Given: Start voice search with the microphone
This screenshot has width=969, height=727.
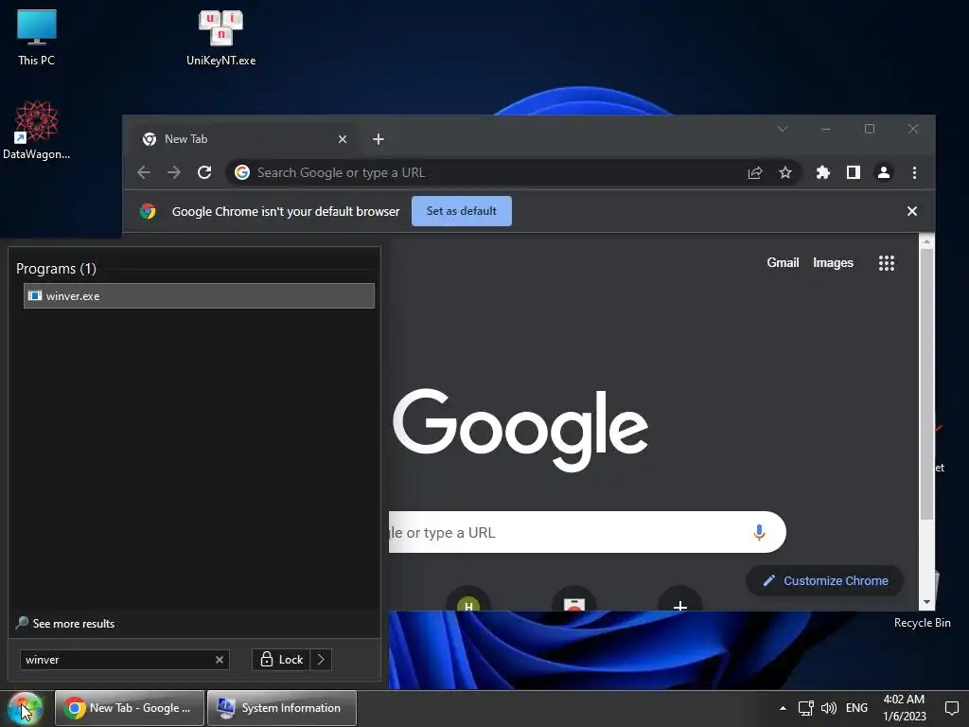Looking at the screenshot, I should point(759,532).
